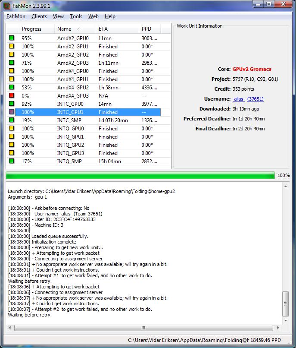Click the ETA value 15h 04mn
The width and height of the screenshot is (296, 348).
110,161
